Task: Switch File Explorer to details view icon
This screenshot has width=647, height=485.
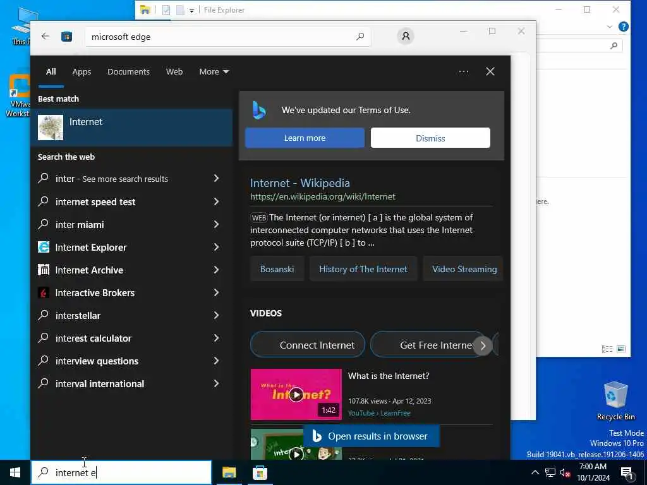Action: [x=607, y=349]
